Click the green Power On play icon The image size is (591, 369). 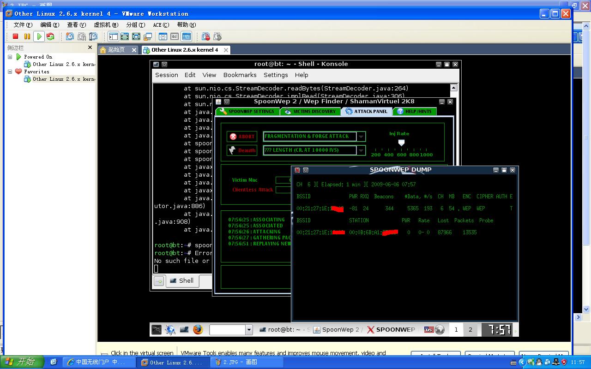click(x=39, y=36)
